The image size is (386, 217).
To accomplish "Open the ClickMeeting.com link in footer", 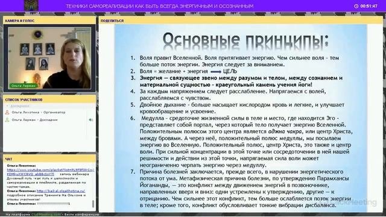I will pos(46,215).
